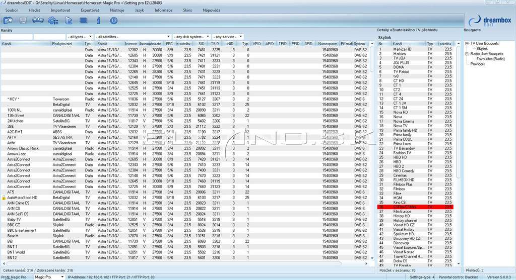Select 'Markiza HD' in Skylink list

click(x=415, y=49)
